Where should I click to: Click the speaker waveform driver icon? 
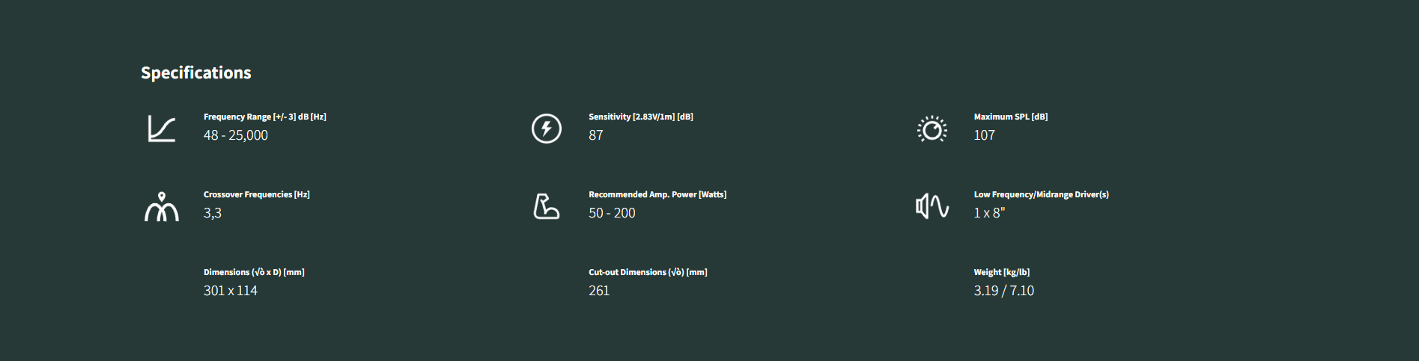click(x=932, y=206)
